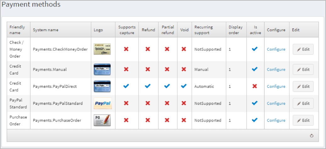This screenshot has width=326, height=149.
Task: Click Is active checkmark for PayPal Standard
Action: coord(255,103)
